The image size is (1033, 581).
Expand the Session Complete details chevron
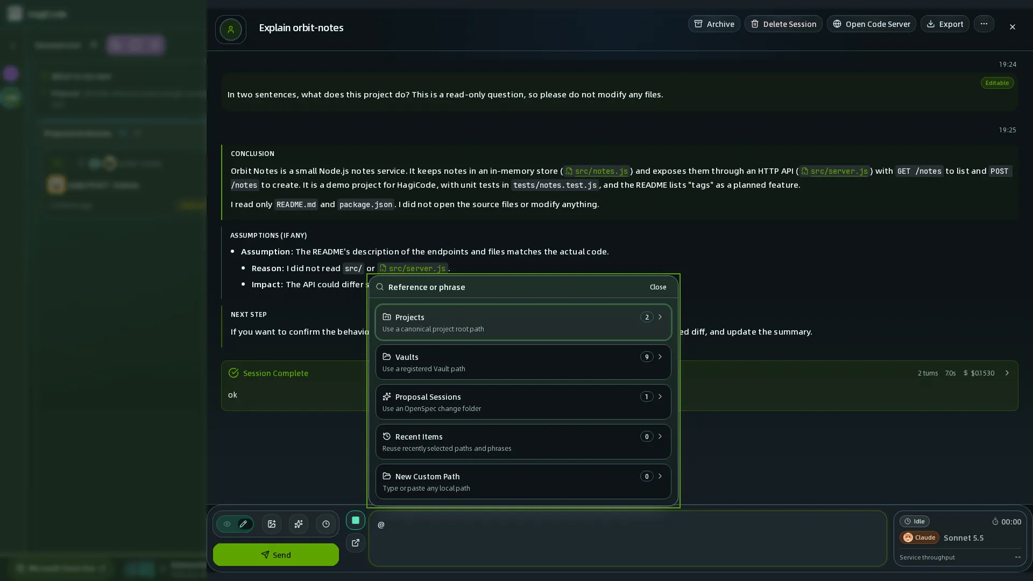(x=1007, y=373)
